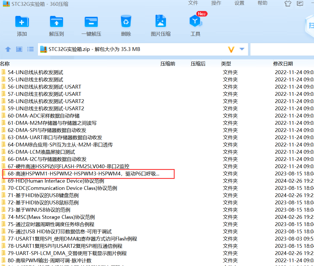Open the feedback message icon in title bar

click(300, 3)
